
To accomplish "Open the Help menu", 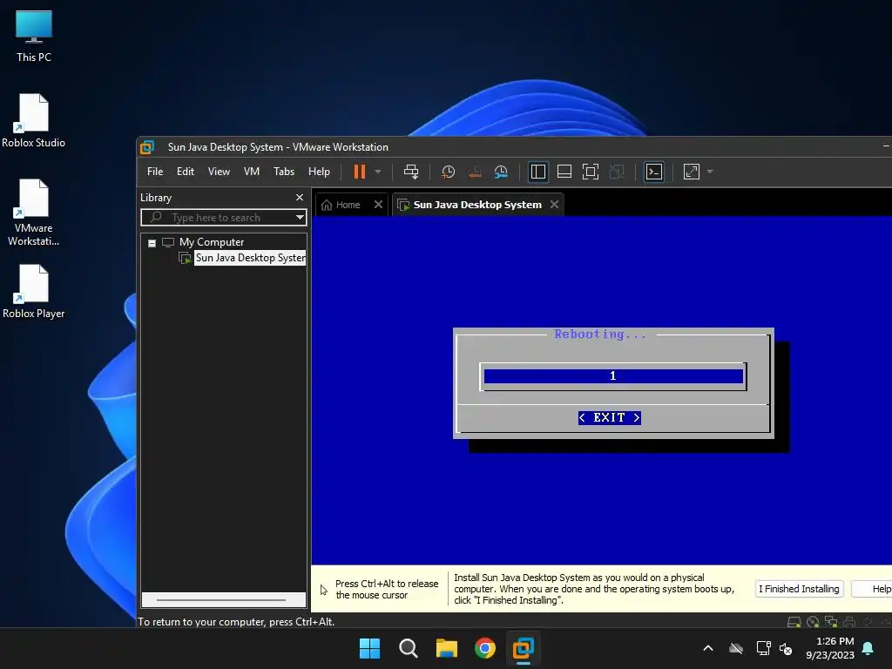I will coord(319,172).
